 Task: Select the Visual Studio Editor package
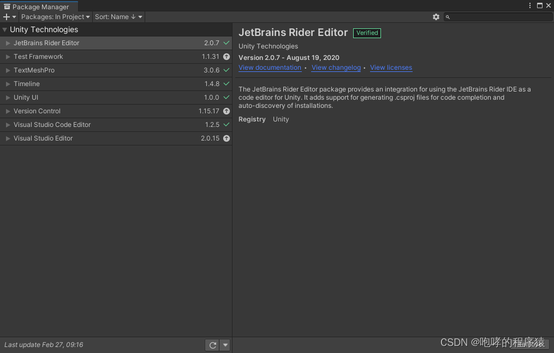(116, 138)
